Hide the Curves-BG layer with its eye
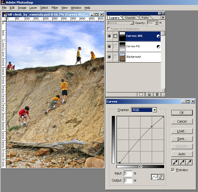 109,36
